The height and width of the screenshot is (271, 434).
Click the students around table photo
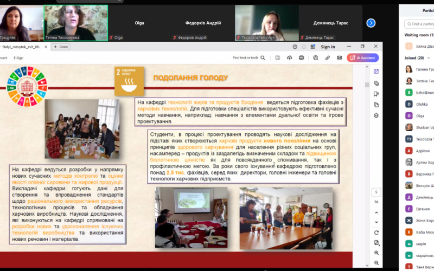pyautogui.click(x=82, y=129)
